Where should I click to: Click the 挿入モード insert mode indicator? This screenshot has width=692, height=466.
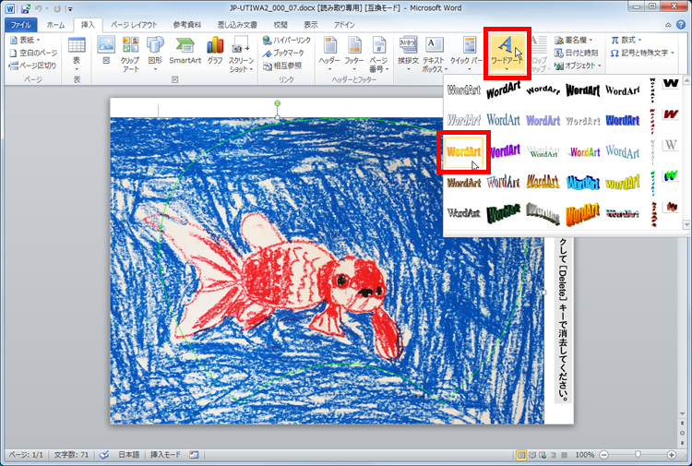pos(165,455)
